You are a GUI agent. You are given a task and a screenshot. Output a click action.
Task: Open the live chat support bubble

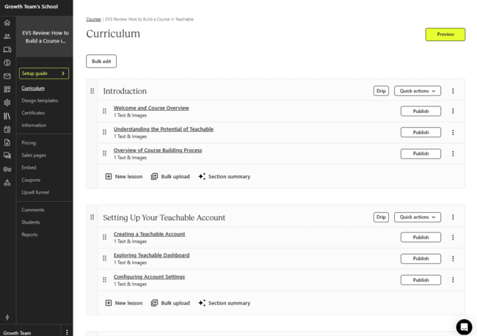[x=464, y=327]
